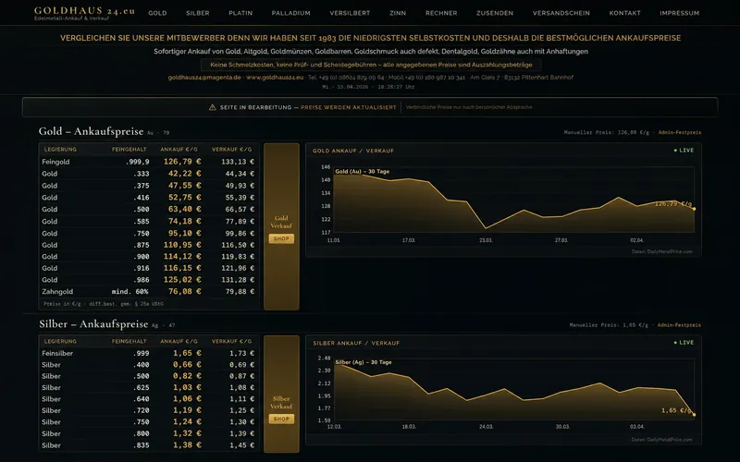
Task: Click the warning triangle icon in the notice banner
Action: pyautogui.click(x=213, y=107)
